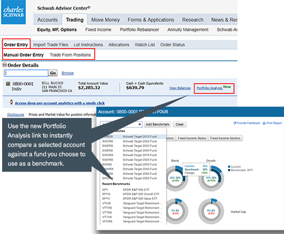Click Print Report link
Viewport: 284px width, 234px height.
pos(274,123)
